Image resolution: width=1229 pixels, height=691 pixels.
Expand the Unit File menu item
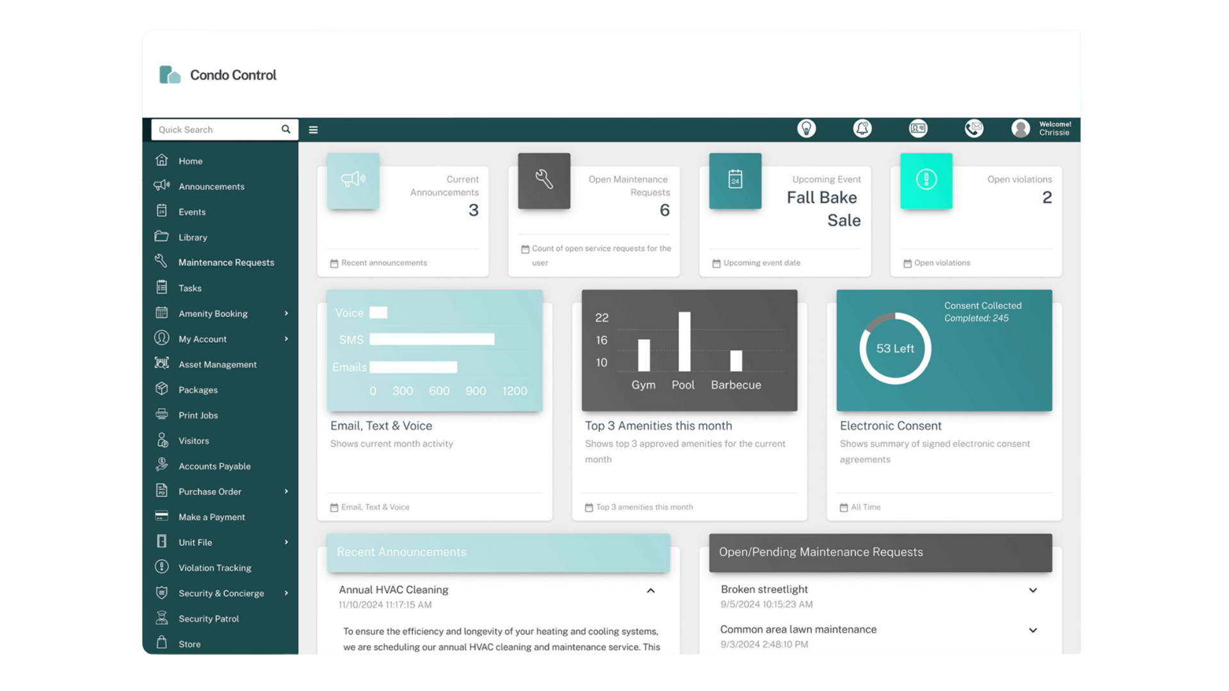coord(287,542)
